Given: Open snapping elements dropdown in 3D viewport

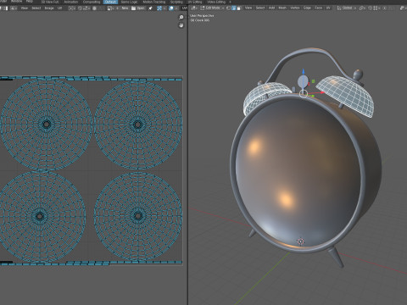Looking at the screenshot, I should click(x=377, y=8).
